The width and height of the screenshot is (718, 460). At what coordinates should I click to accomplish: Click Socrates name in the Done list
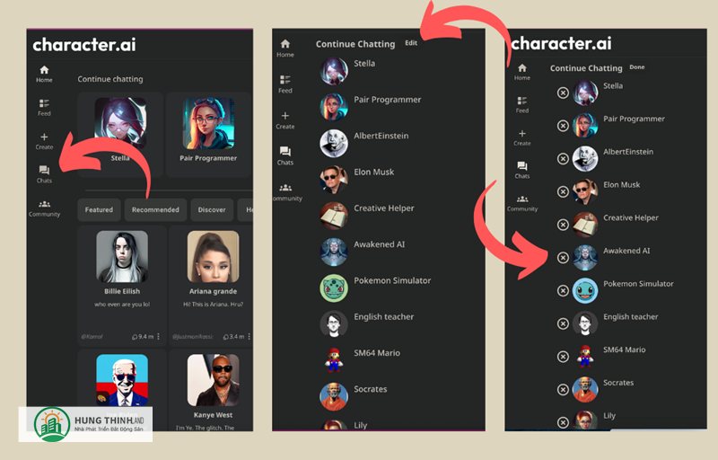618,383
